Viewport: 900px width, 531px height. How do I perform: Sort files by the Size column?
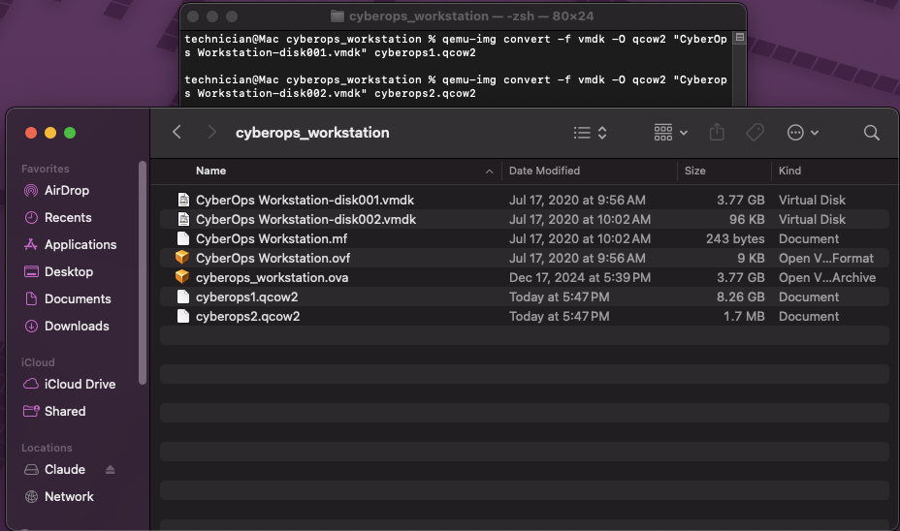point(694,171)
